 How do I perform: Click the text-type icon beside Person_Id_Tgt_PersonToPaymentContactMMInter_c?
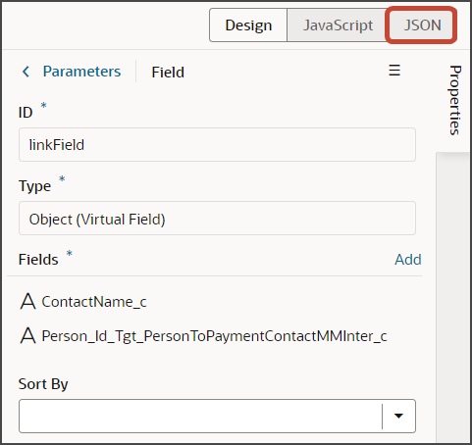point(27,335)
